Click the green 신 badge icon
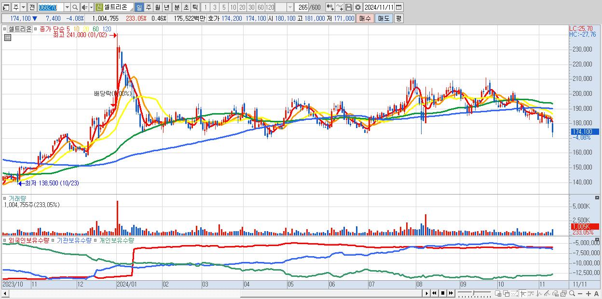 click(x=99, y=7)
